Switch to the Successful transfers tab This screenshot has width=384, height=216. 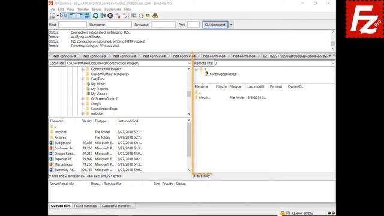(x=116, y=206)
